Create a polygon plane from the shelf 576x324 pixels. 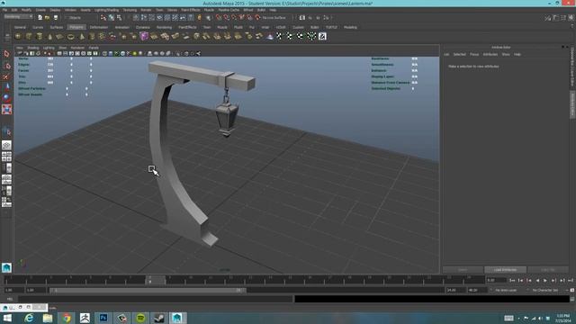click(60, 36)
